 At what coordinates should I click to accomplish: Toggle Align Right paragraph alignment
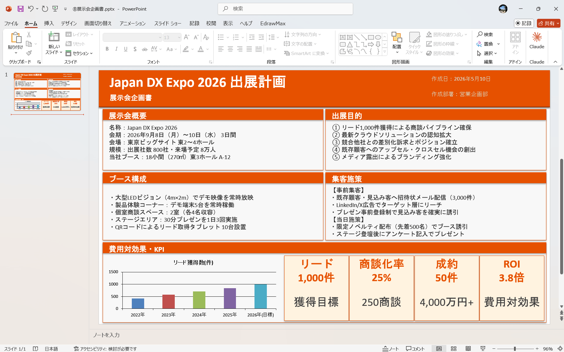tap(240, 49)
